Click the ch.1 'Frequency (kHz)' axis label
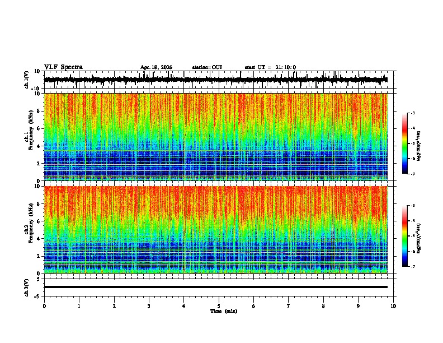 (x=31, y=133)
